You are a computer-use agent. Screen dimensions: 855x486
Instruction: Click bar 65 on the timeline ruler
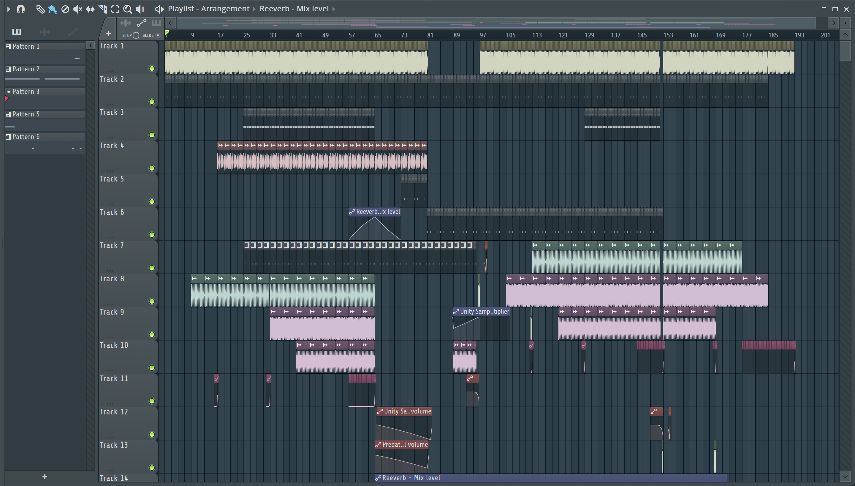[378, 35]
